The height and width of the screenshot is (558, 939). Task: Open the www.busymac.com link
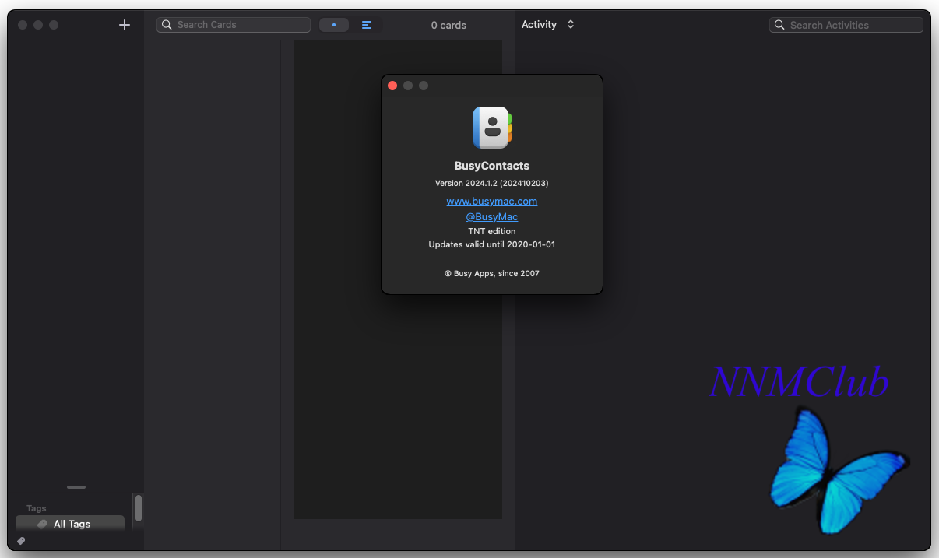pyautogui.click(x=492, y=201)
